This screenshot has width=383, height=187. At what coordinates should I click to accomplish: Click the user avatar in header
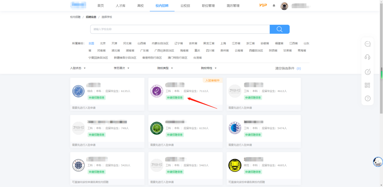coord(284,6)
